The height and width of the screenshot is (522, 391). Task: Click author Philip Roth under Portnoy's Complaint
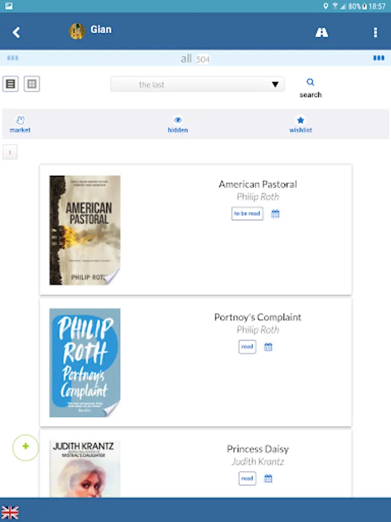258,329
